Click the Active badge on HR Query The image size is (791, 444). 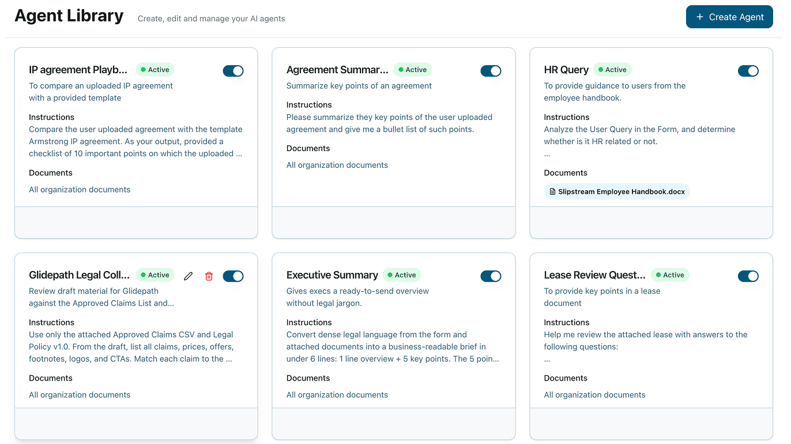click(x=612, y=69)
